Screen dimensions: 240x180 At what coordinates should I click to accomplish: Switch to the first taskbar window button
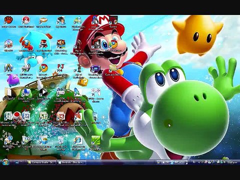pos(41,162)
